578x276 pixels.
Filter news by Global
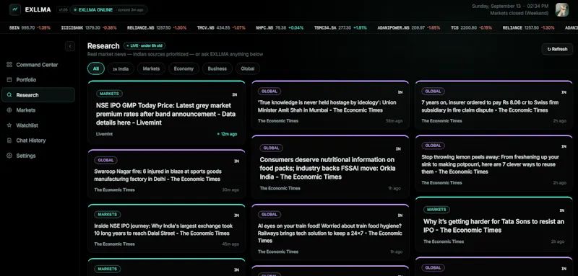click(248, 68)
